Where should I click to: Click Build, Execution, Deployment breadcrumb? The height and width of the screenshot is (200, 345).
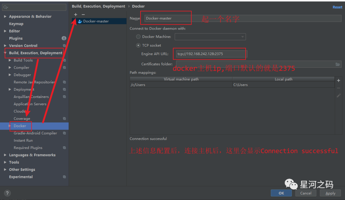click(98, 6)
